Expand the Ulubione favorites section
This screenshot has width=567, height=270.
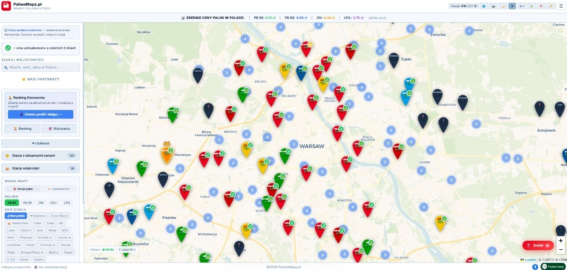[41, 143]
